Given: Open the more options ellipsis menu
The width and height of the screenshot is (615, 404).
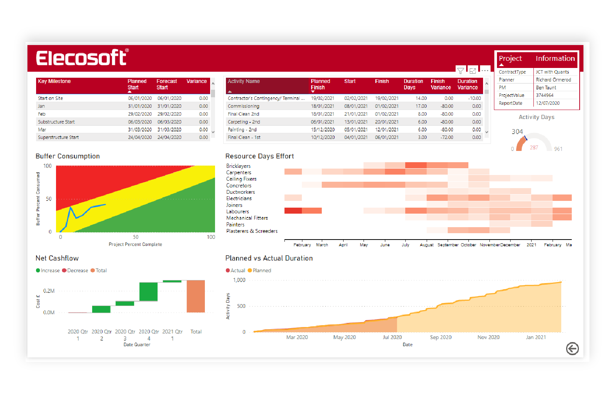Looking at the screenshot, I should pos(485,71).
